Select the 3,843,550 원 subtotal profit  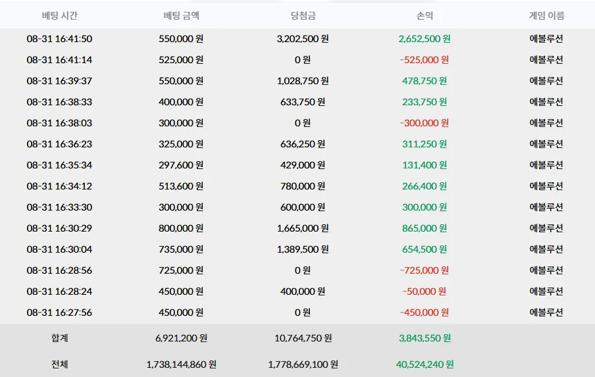pos(425,338)
